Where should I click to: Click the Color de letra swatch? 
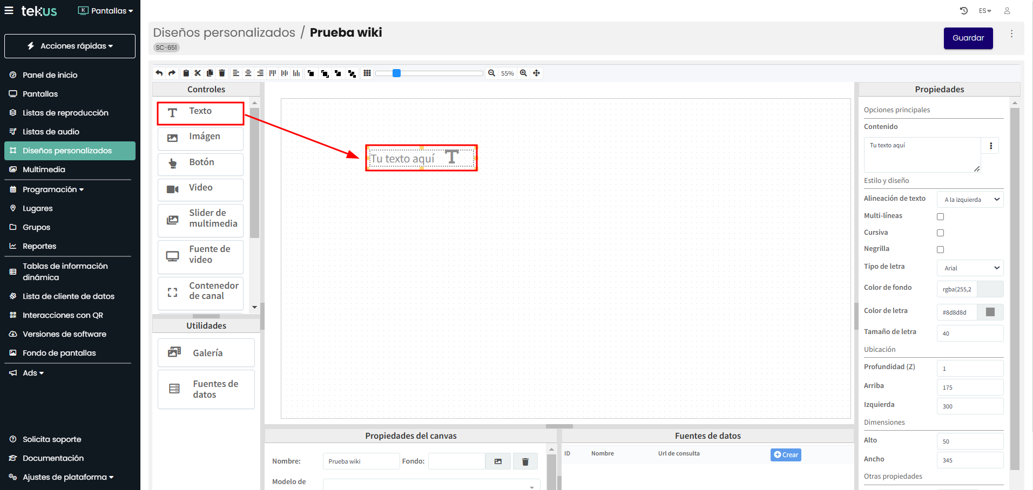coord(990,312)
